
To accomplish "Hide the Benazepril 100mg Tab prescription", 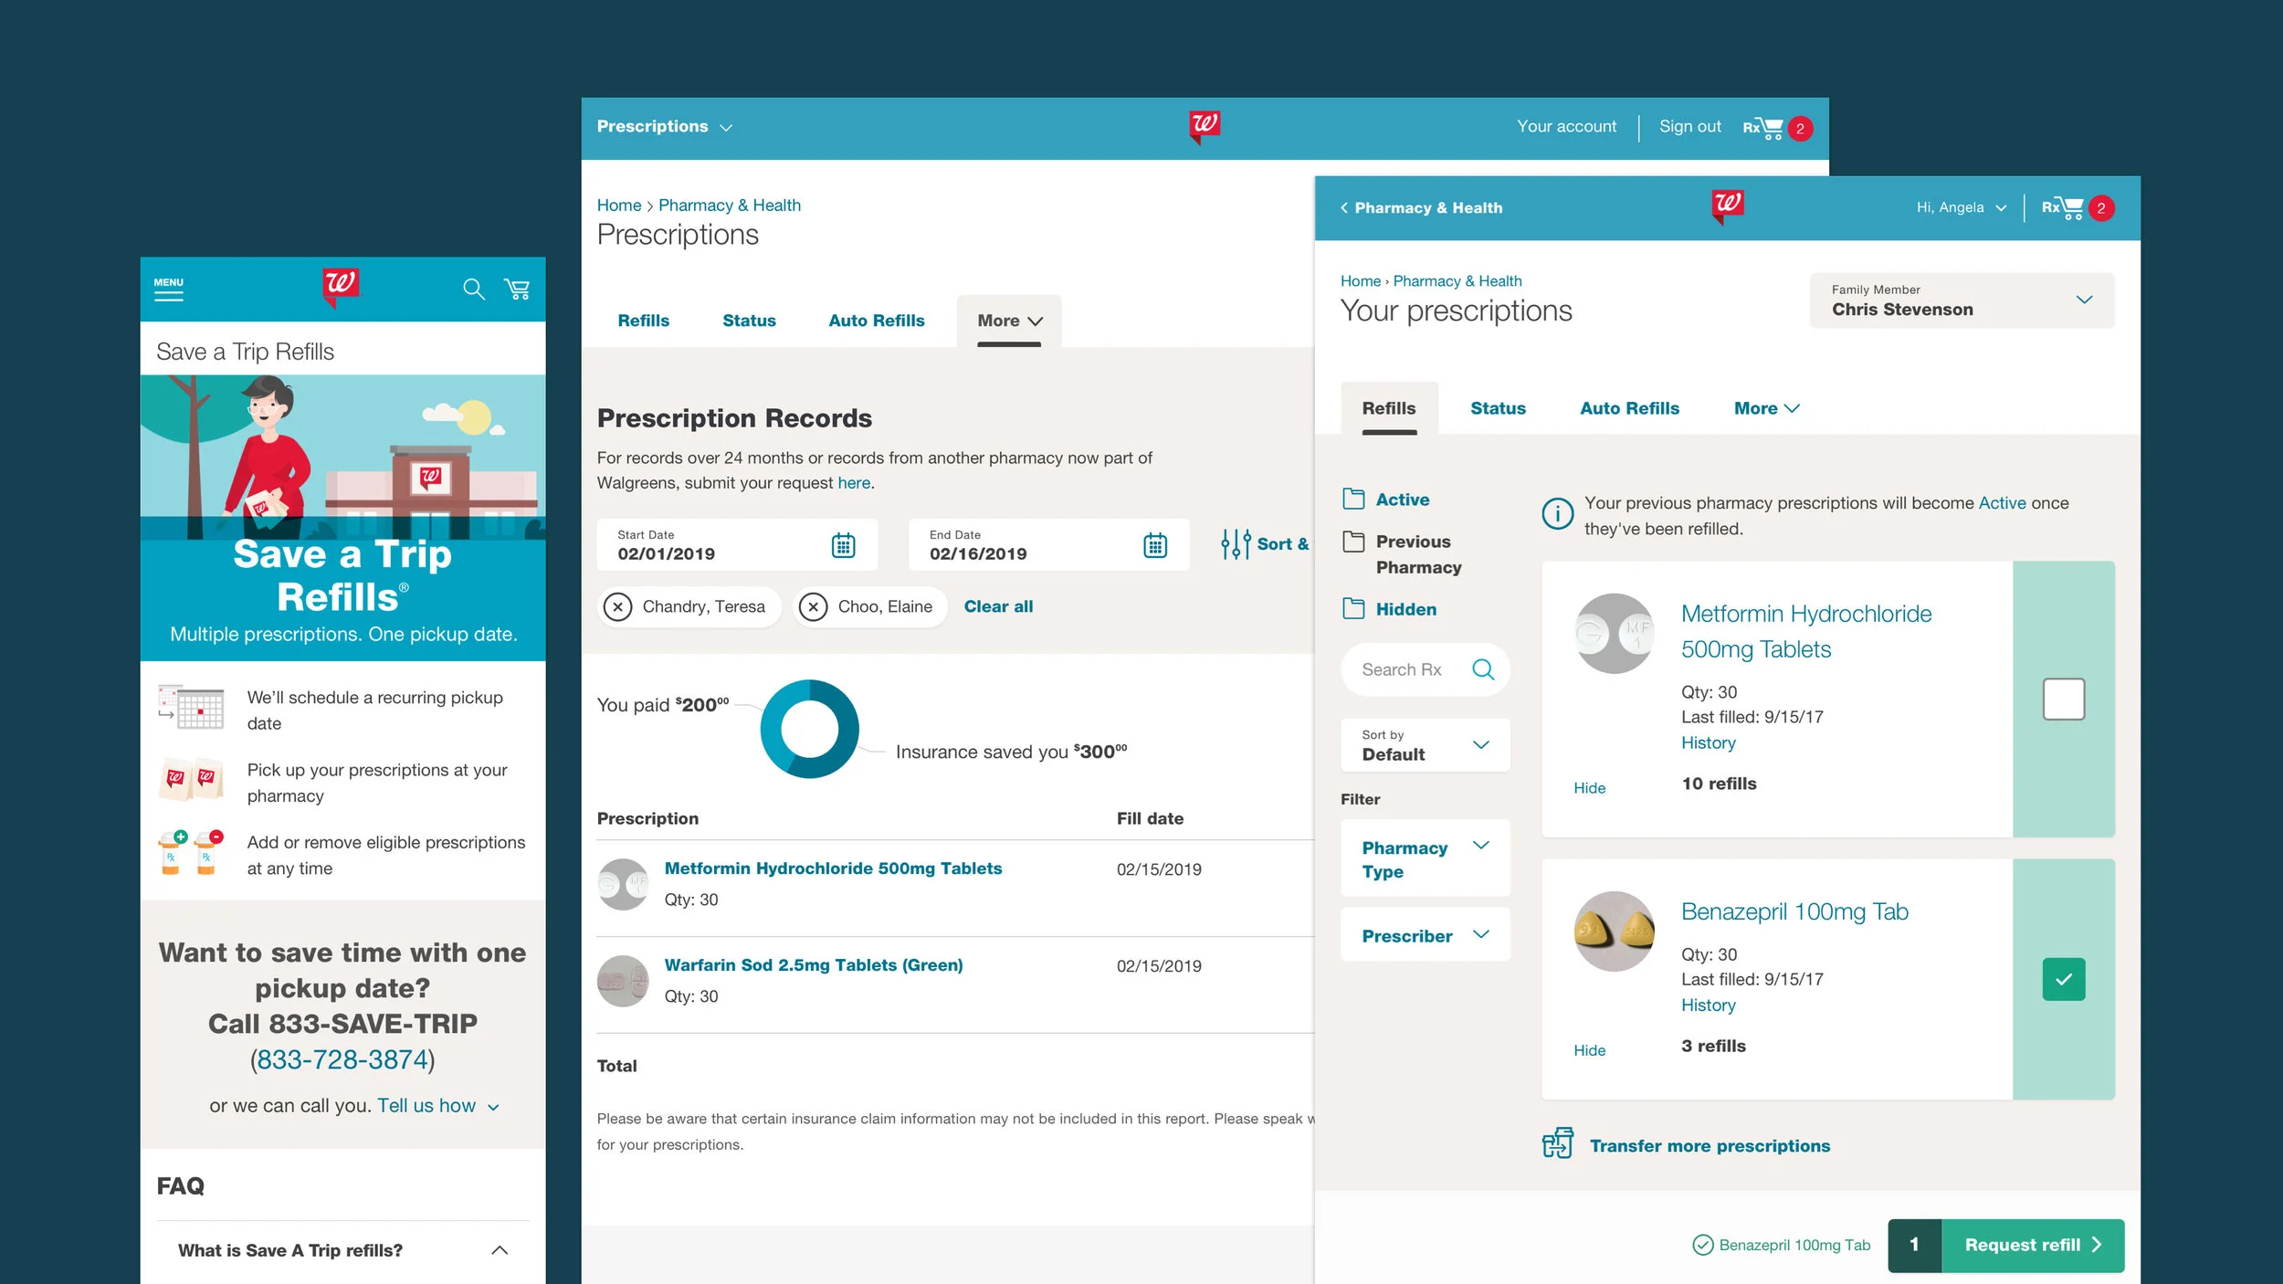I will 1589,1050.
